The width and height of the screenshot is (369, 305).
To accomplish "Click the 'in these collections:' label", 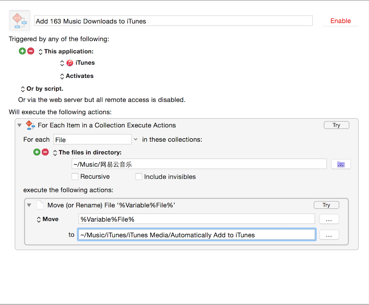I will [x=172, y=140].
